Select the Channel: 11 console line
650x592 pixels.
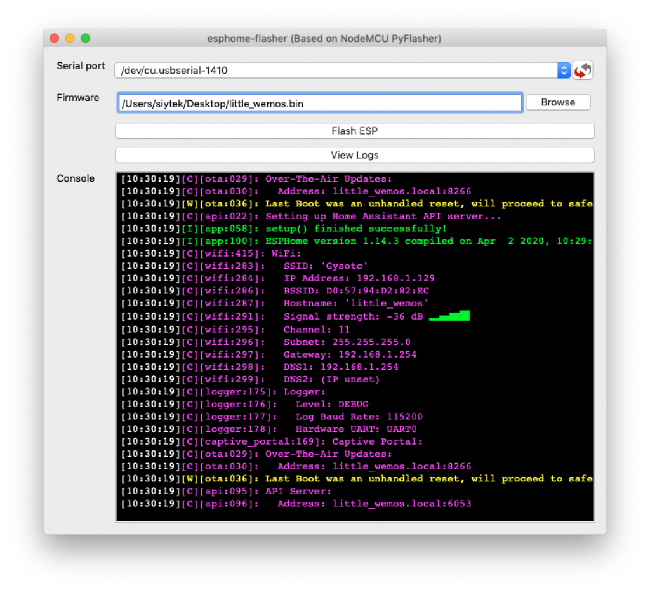click(x=235, y=330)
